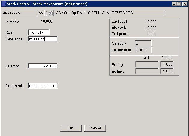
Task: Click the Std cost value 13.000
Action: [x=151, y=28]
